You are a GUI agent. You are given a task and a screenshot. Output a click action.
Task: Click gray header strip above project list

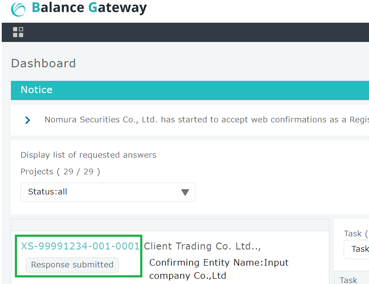point(170,225)
